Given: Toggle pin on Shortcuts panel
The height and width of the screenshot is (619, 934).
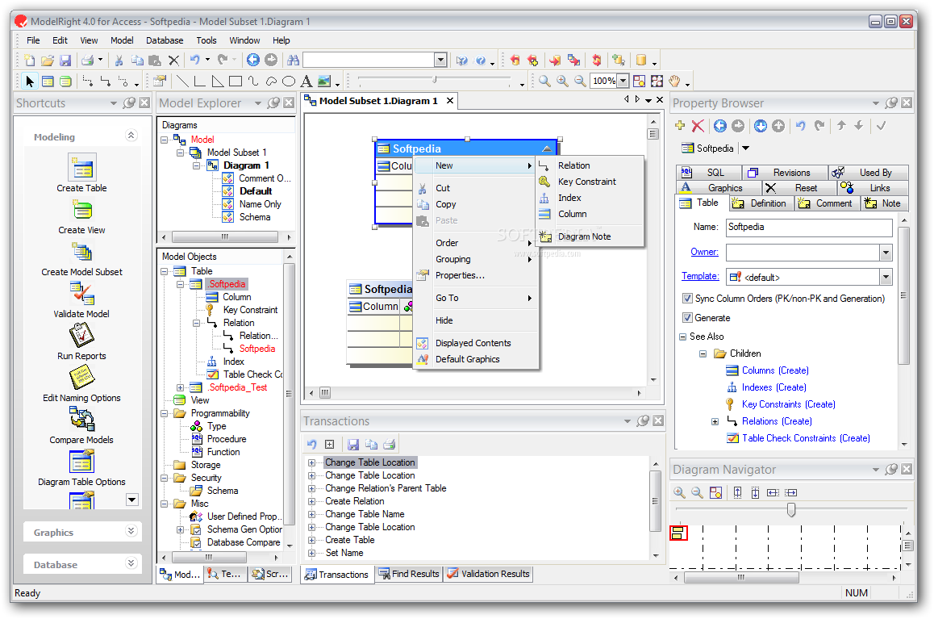Looking at the screenshot, I should click(129, 103).
